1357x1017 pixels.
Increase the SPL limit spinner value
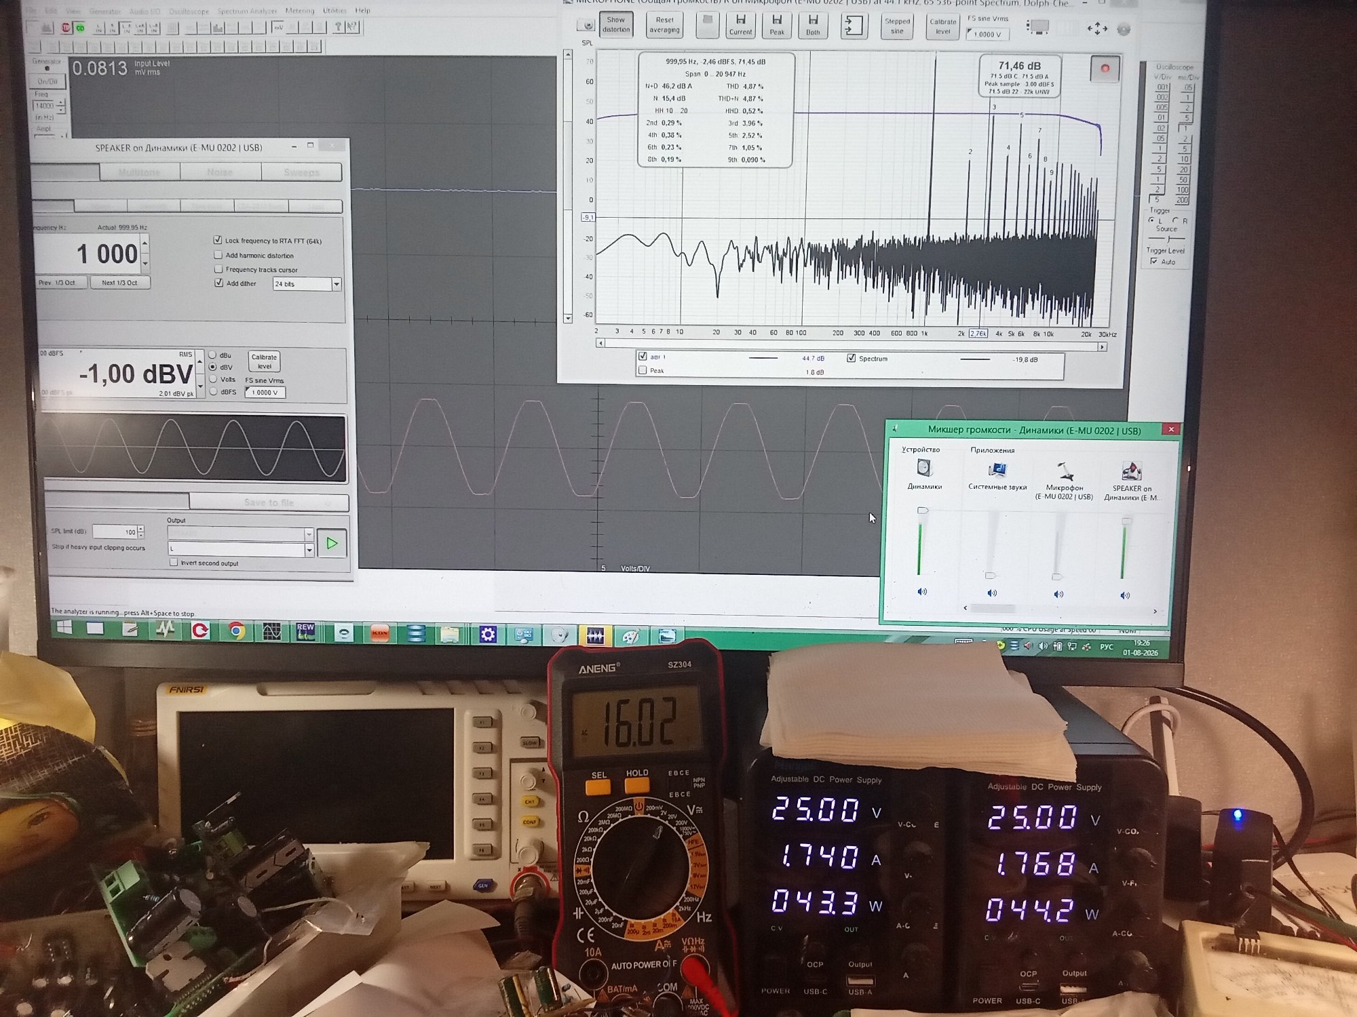141,529
